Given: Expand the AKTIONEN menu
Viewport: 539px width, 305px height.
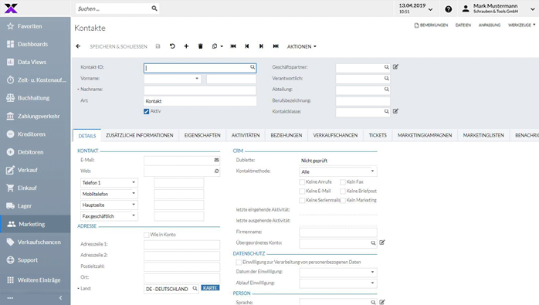Looking at the screenshot, I should [x=301, y=46].
